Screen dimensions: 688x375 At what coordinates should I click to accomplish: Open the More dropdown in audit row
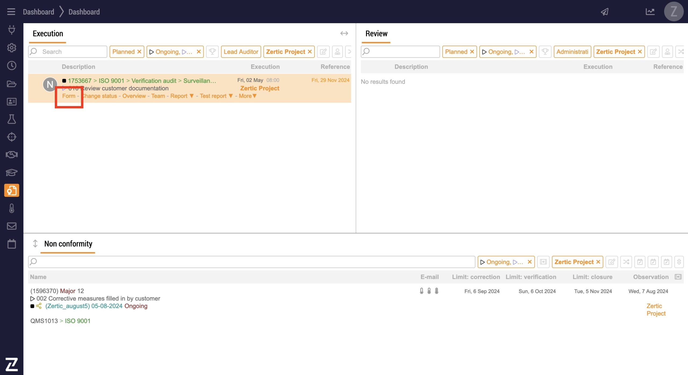tap(248, 96)
